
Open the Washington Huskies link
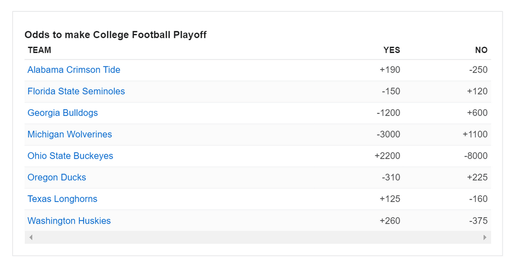click(69, 221)
